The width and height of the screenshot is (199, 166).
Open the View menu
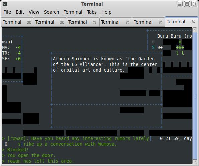coord(34,12)
